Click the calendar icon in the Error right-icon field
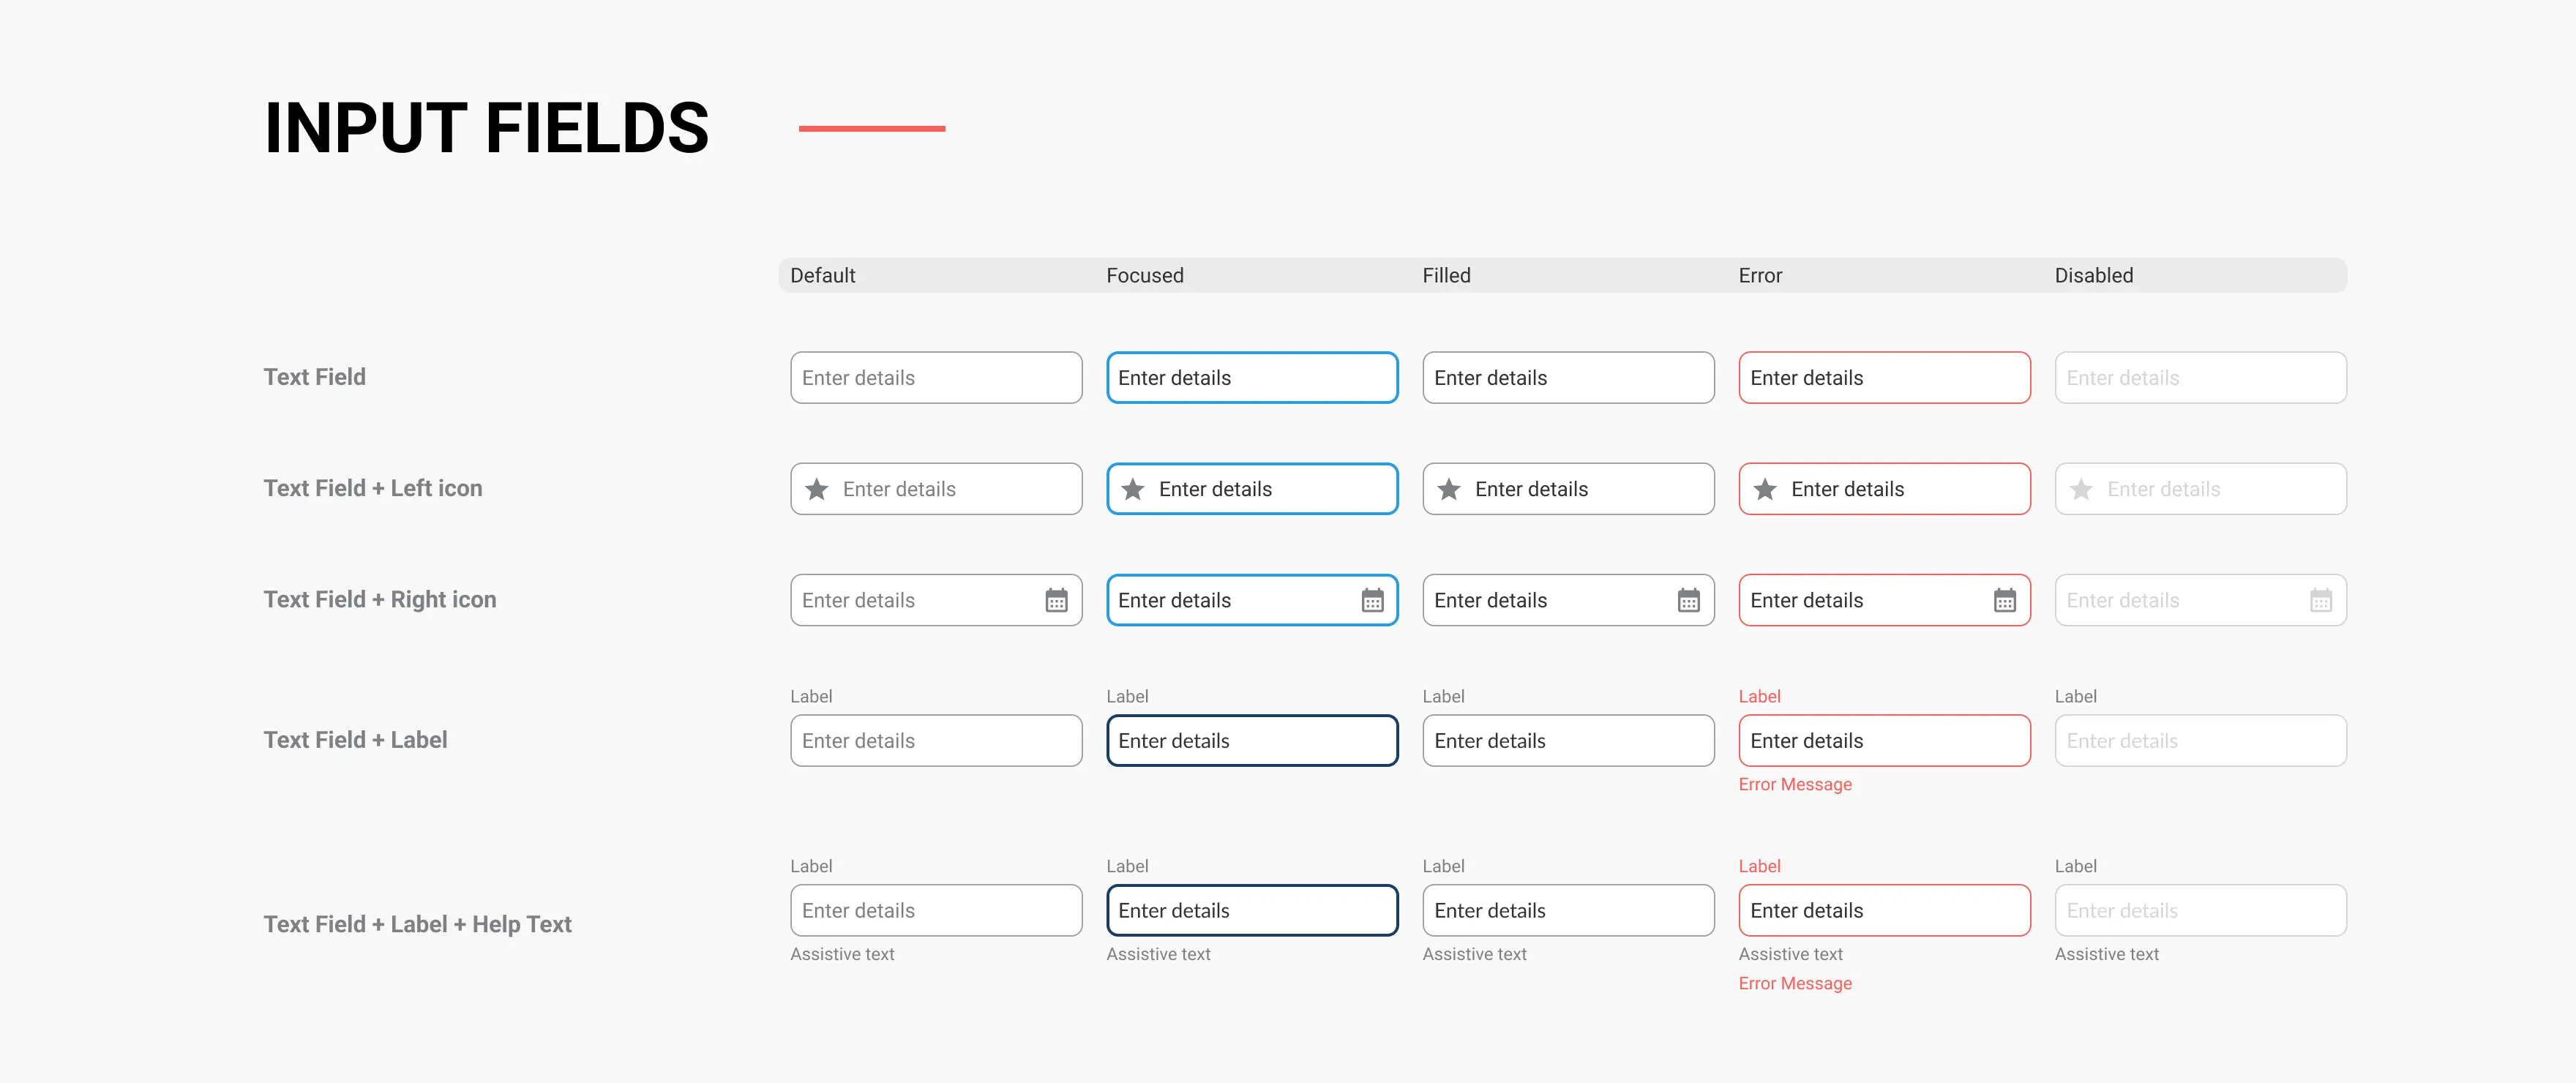Screen dimensions: 2576x1083 (2004, 600)
